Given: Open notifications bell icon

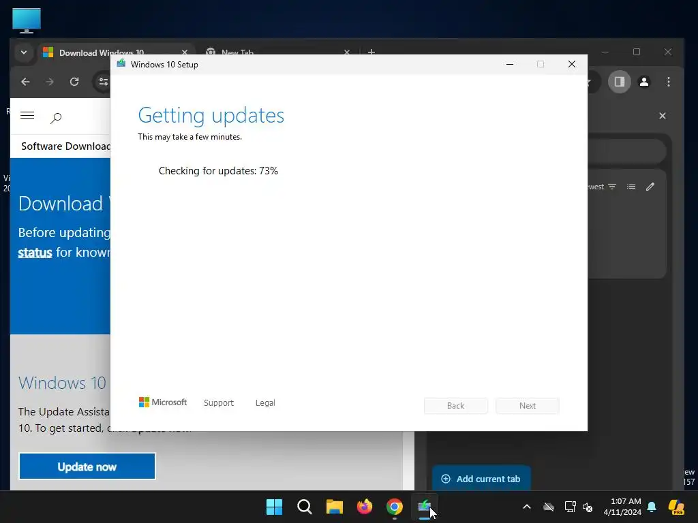Looking at the screenshot, I should click(x=652, y=507).
